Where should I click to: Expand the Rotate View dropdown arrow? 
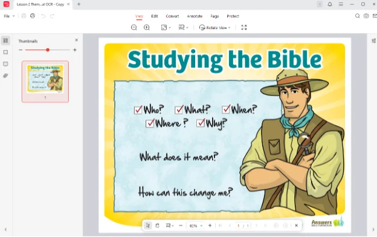coord(229,28)
